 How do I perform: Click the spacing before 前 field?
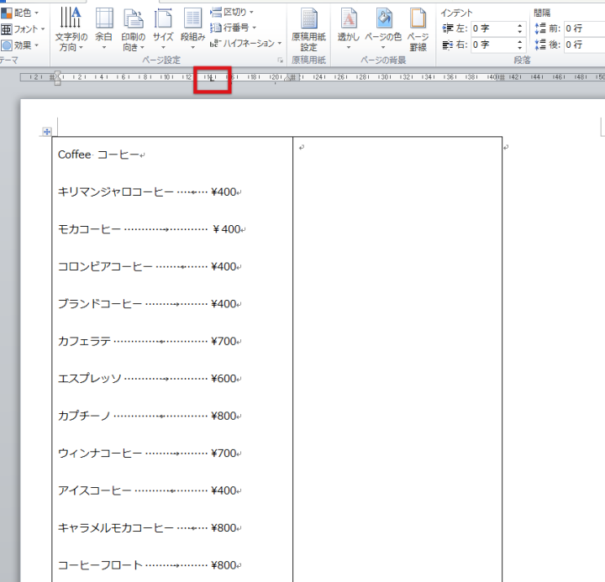(584, 29)
